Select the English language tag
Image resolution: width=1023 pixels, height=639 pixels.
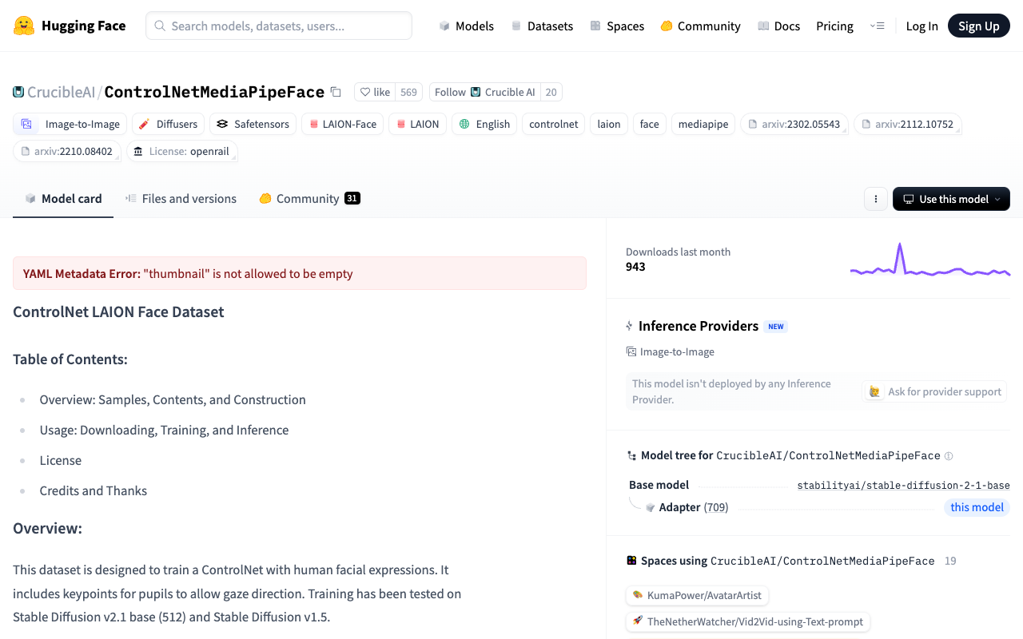pos(484,124)
